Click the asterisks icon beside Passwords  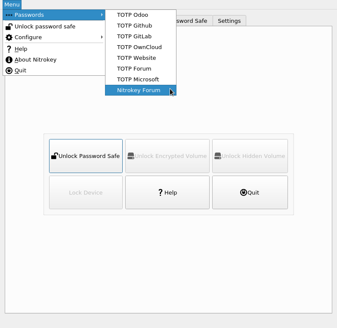coord(9,15)
